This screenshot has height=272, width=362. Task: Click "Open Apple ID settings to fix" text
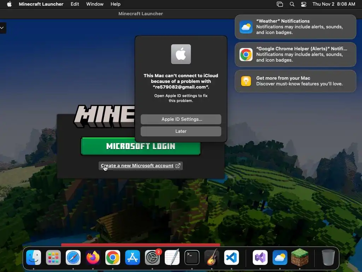click(181, 96)
